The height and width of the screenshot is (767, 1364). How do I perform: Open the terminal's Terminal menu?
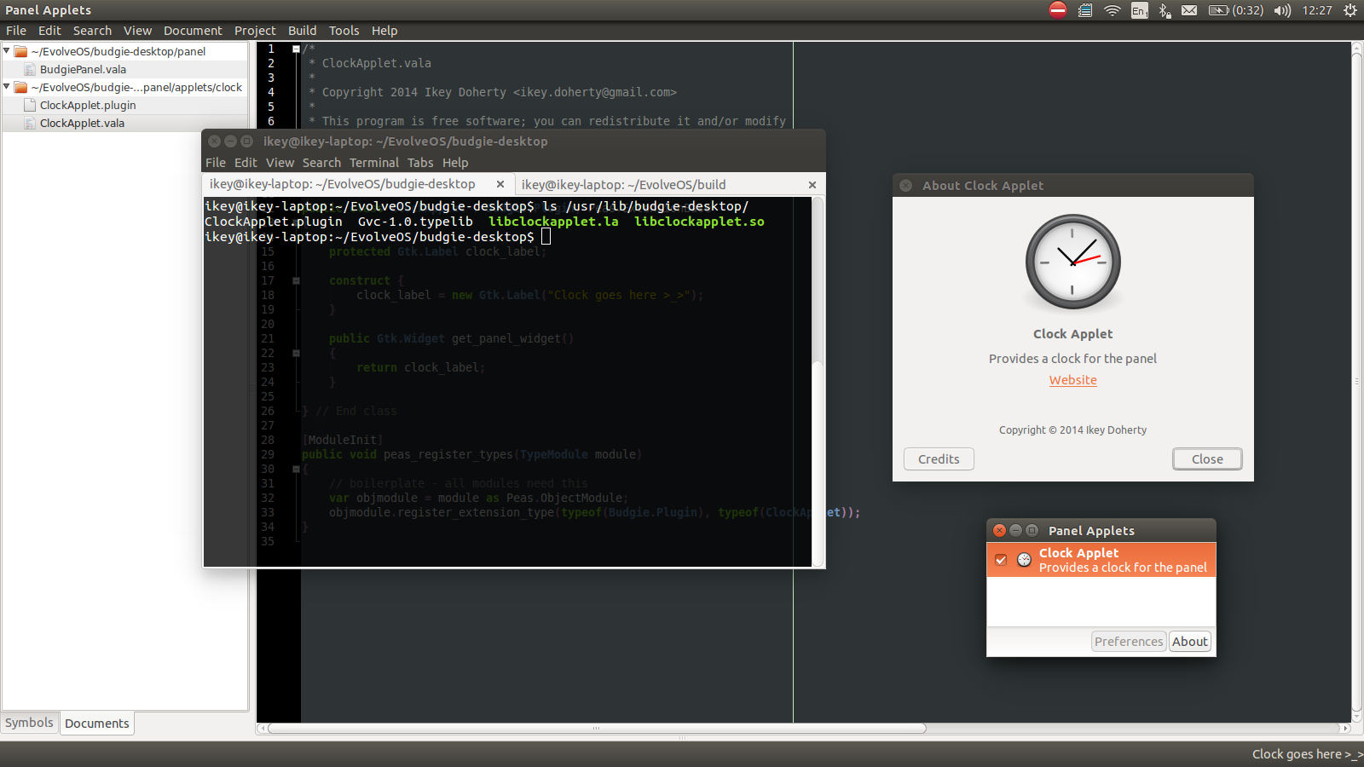pos(373,163)
